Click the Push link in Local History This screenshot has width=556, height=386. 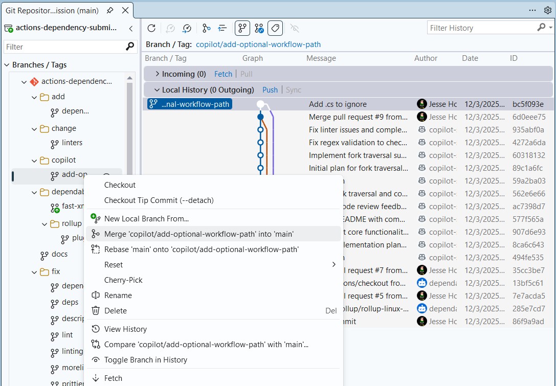click(x=270, y=90)
